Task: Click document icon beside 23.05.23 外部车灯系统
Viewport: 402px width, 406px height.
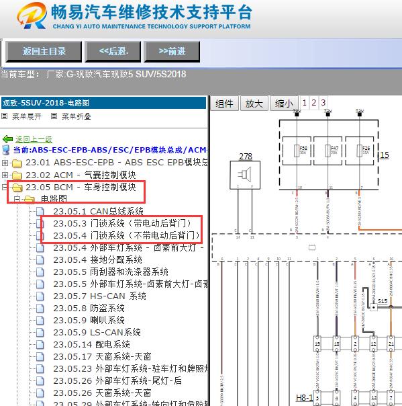Action: click(40, 369)
